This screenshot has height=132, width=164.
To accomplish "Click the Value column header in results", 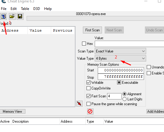I will [39, 30].
